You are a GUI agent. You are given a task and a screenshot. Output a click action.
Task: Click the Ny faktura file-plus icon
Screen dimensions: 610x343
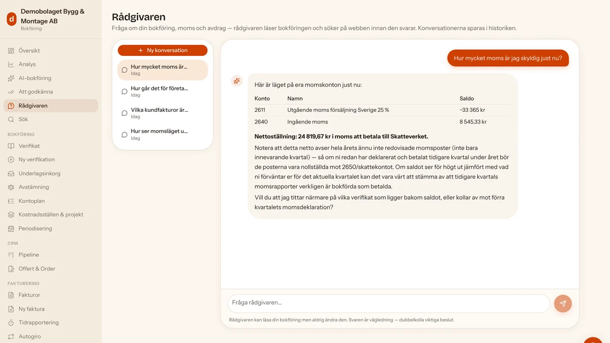tap(11, 309)
